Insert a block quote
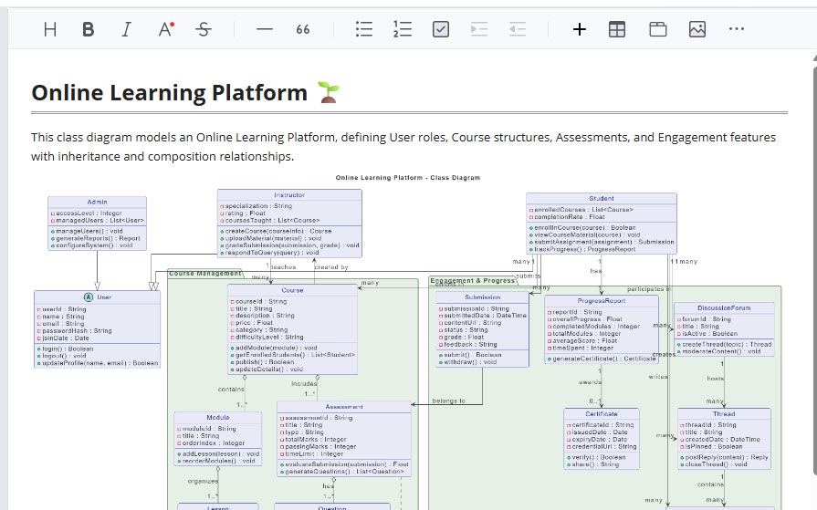Screen dimensions: 817x510 click(x=303, y=29)
